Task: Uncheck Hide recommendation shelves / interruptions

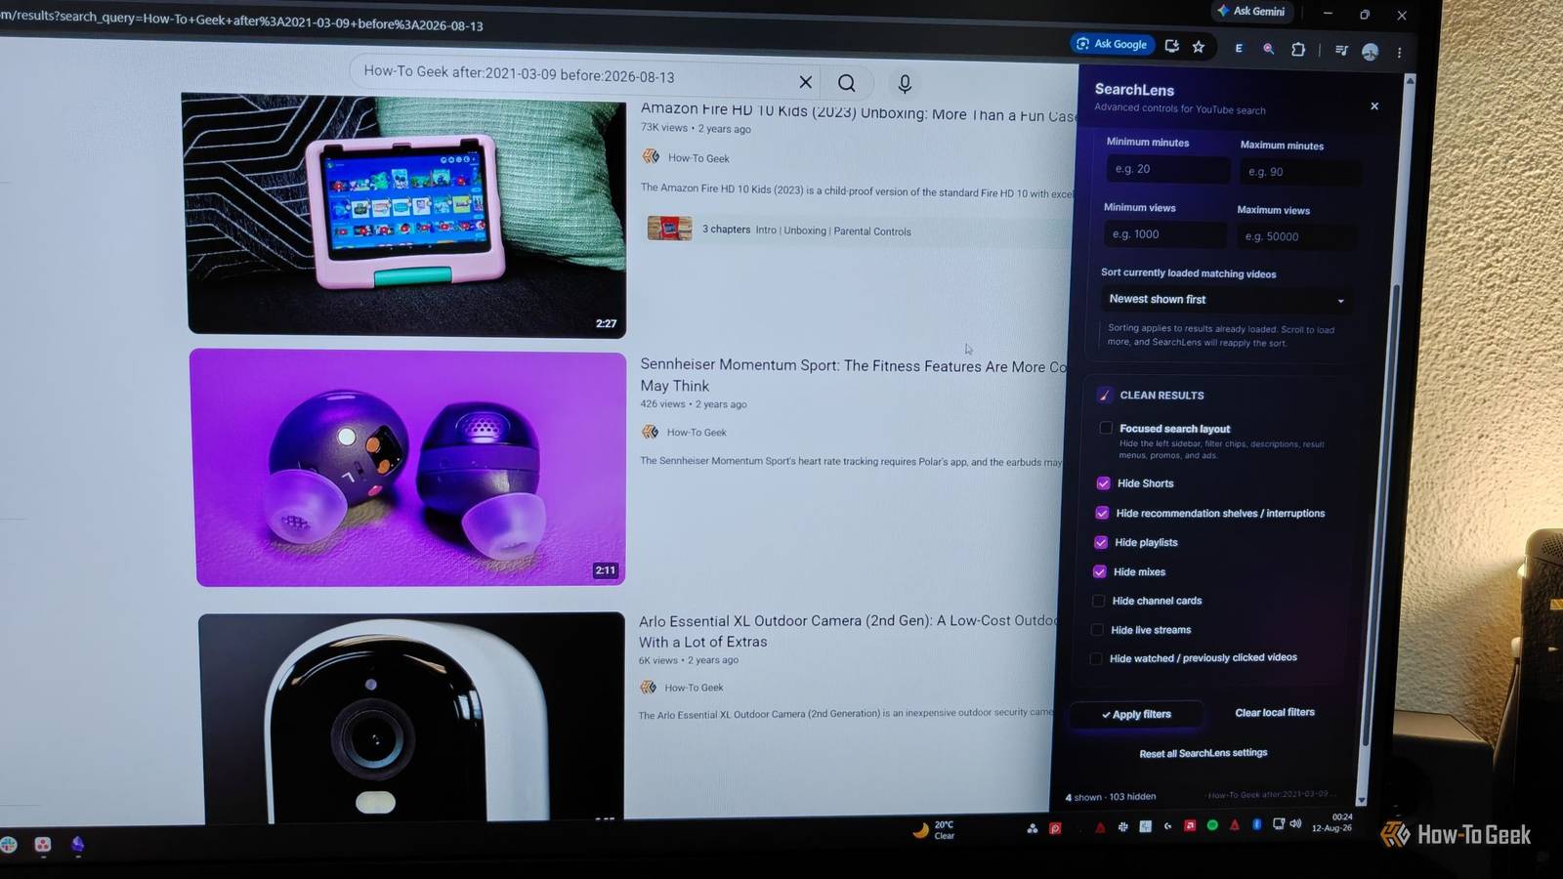Action: (1102, 513)
